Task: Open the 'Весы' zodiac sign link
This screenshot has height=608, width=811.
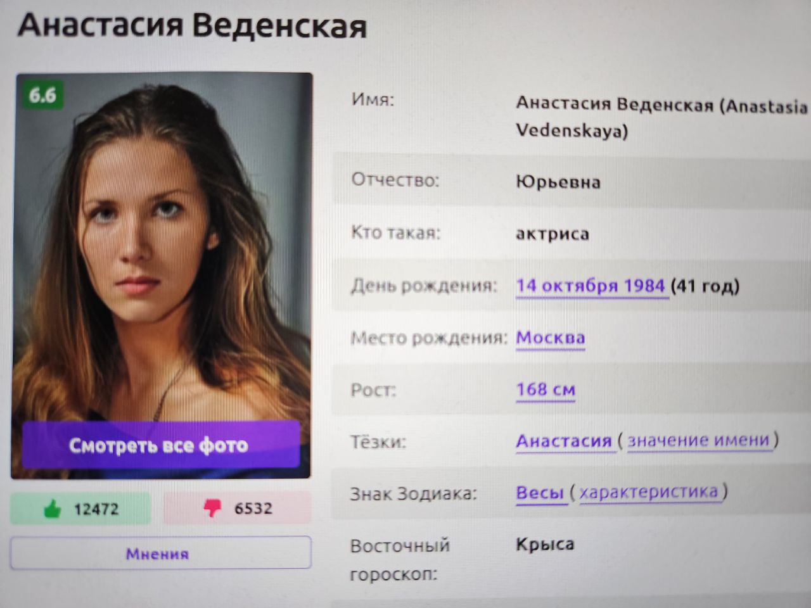Action: 540,492
